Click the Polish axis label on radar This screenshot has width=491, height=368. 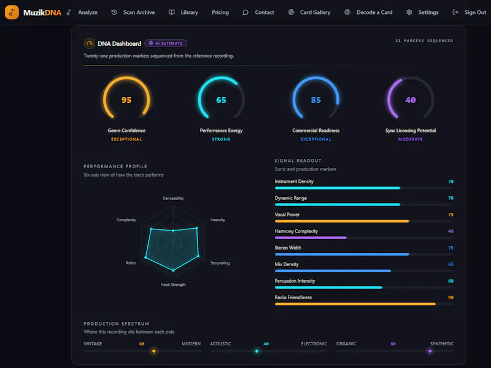(x=131, y=263)
